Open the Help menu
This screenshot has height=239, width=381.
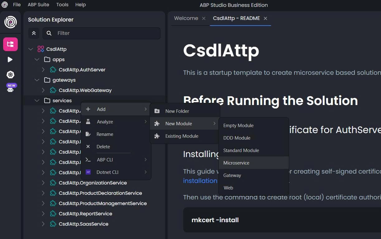(80, 5)
